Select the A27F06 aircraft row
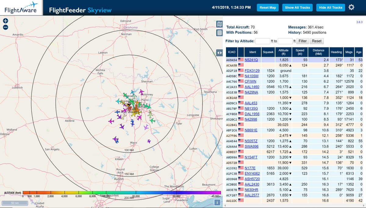The image size is (366, 208). [295, 135]
